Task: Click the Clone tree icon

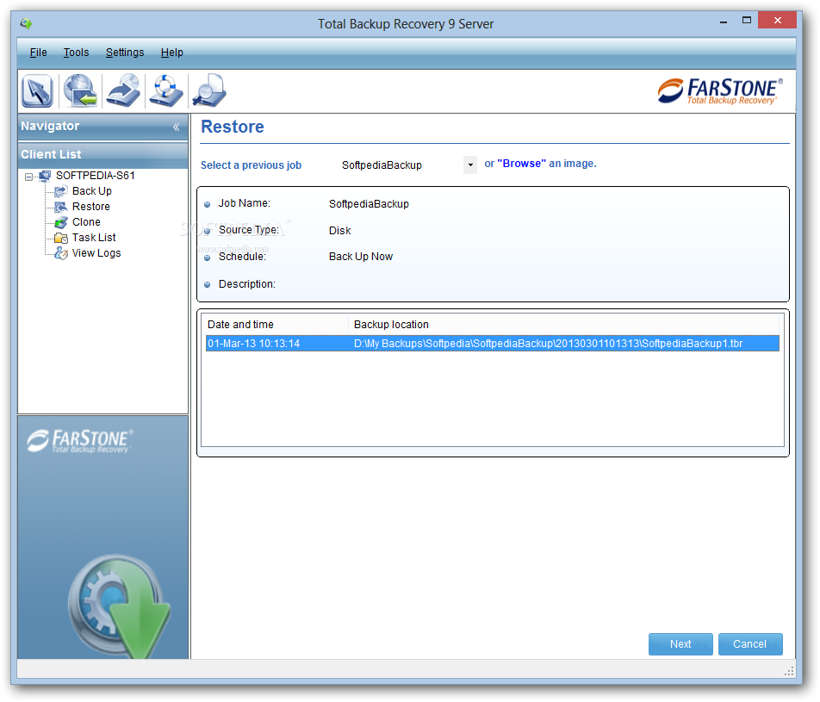Action: (60, 222)
